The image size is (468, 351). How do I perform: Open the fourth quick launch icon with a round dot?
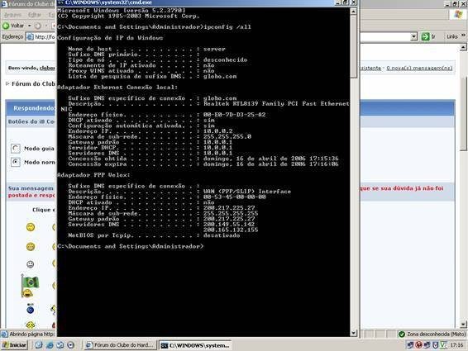[70, 345]
